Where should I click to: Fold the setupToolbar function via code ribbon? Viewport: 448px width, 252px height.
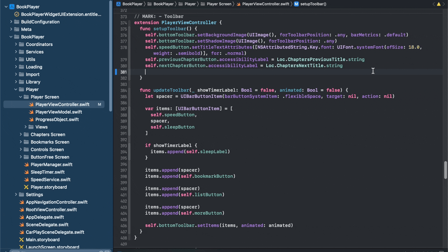click(x=130, y=53)
